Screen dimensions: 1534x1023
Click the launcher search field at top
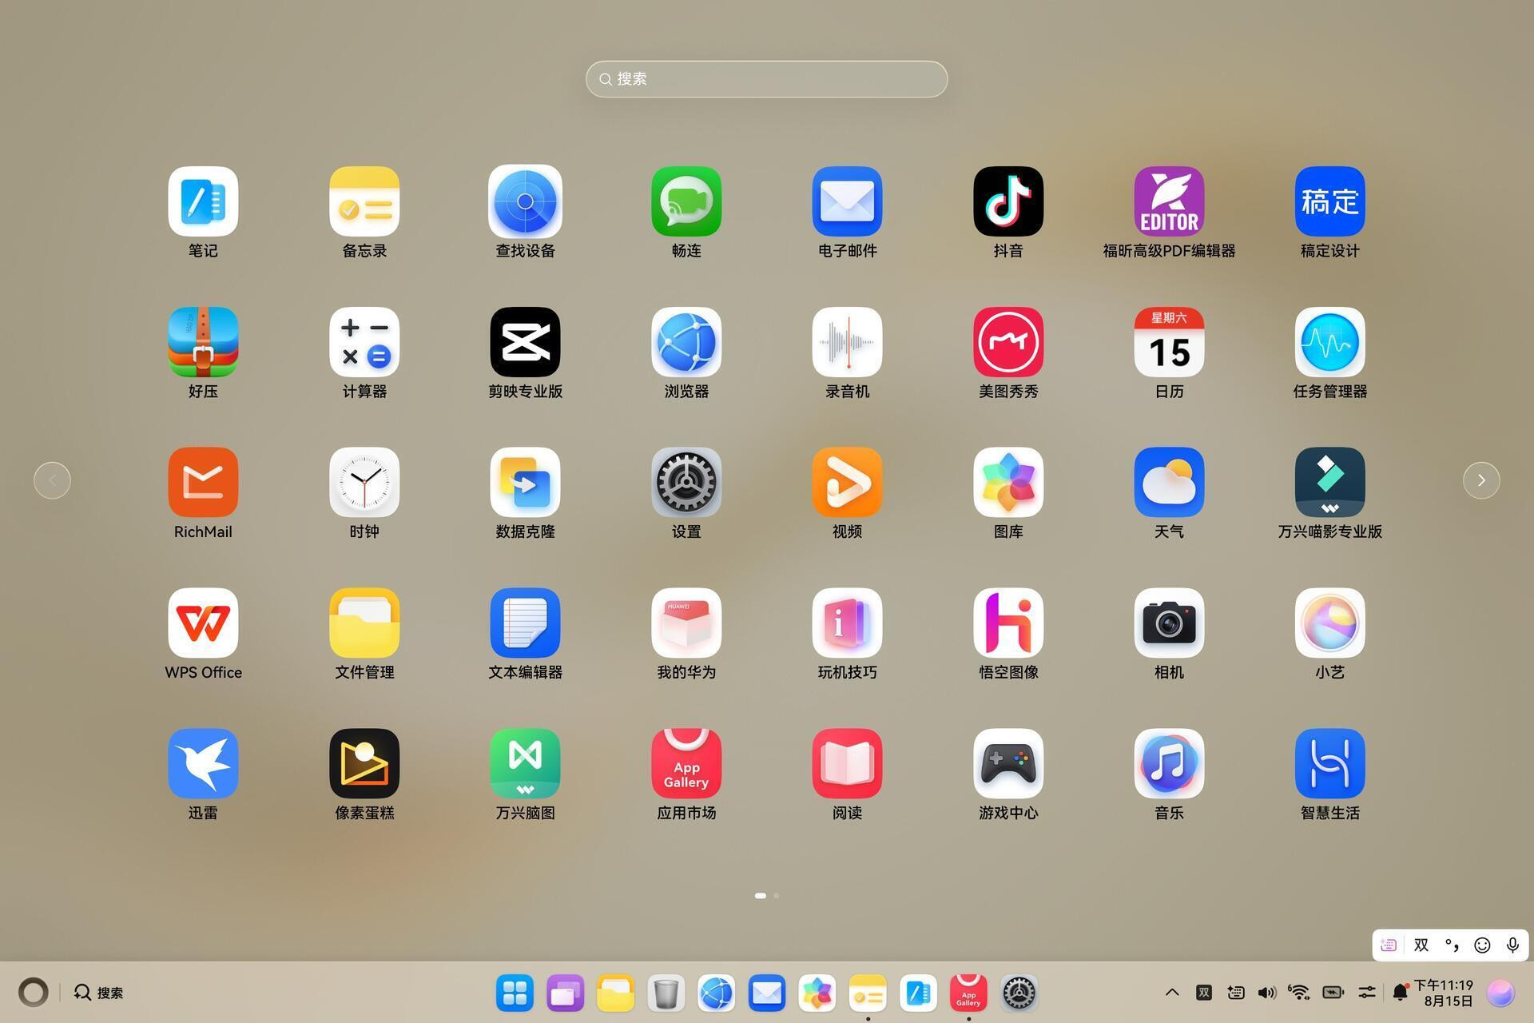coord(767,79)
